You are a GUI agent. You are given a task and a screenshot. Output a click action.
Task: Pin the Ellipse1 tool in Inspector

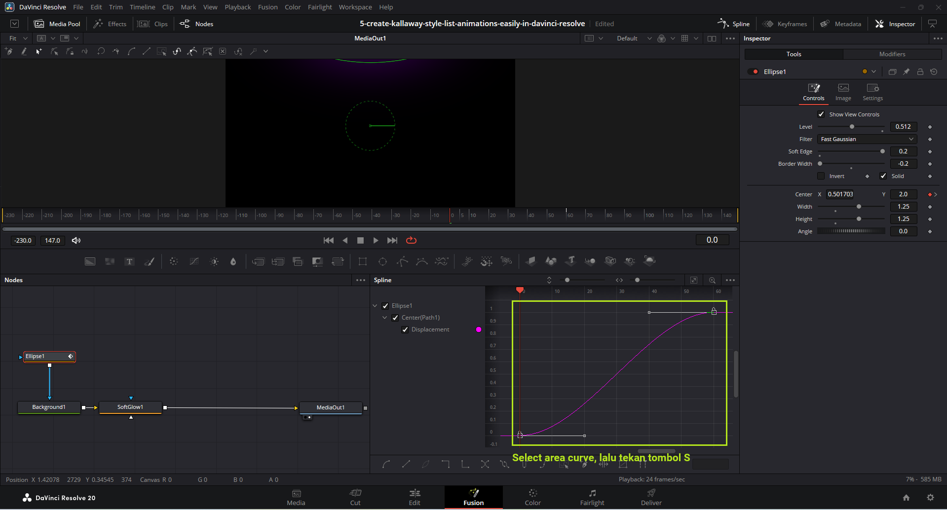point(907,72)
